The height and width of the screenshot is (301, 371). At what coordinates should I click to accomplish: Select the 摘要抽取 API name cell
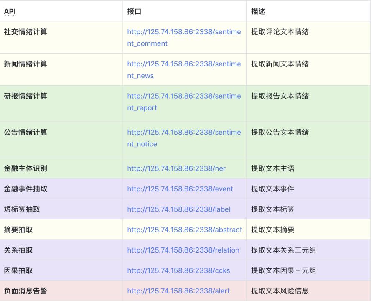18,230
